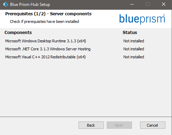Click the greyed-out maximize window icon
This screenshot has width=172, height=135.
148,5
